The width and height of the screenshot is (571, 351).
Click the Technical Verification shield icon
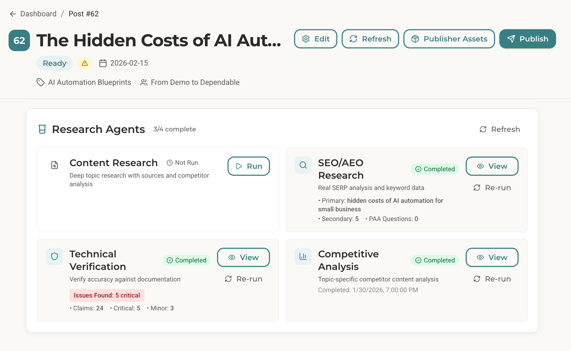pyautogui.click(x=55, y=256)
